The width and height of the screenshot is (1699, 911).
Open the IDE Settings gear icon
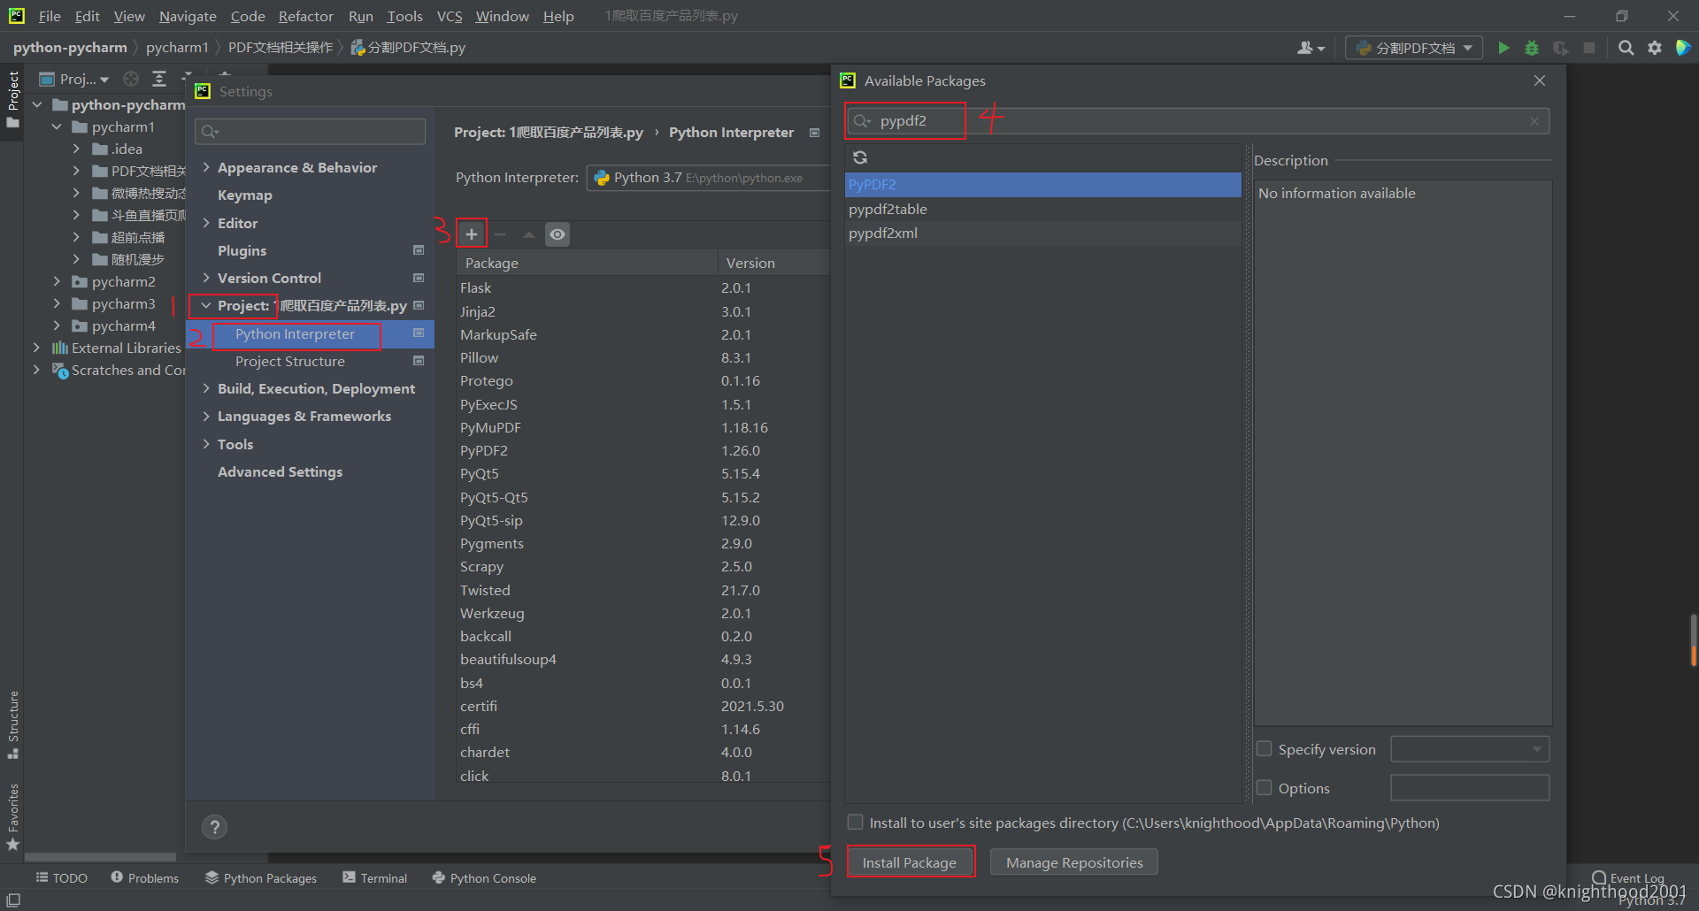coord(1655,48)
